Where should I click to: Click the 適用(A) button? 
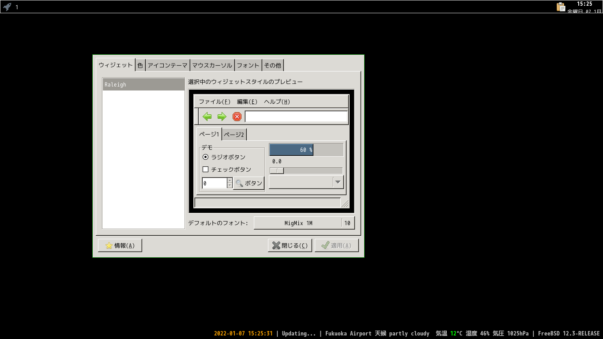pos(336,245)
